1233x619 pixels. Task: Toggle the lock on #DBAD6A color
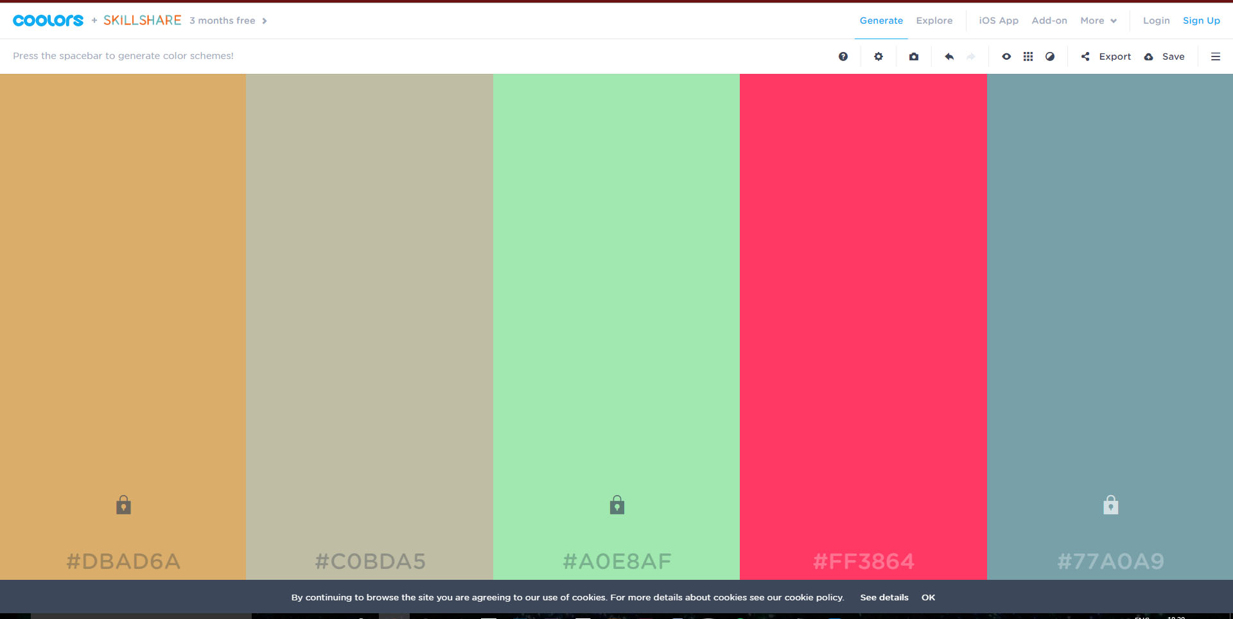pos(123,505)
